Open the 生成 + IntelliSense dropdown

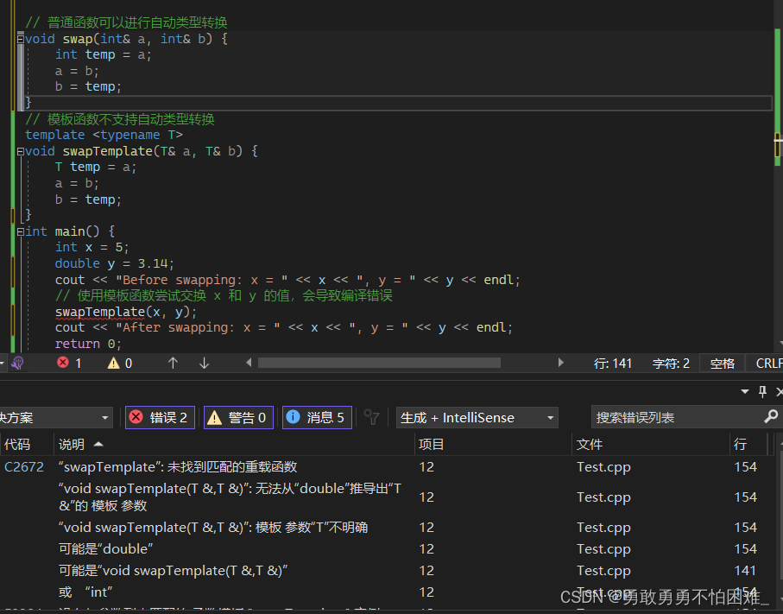pyautogui.click(x=477, y=417)
